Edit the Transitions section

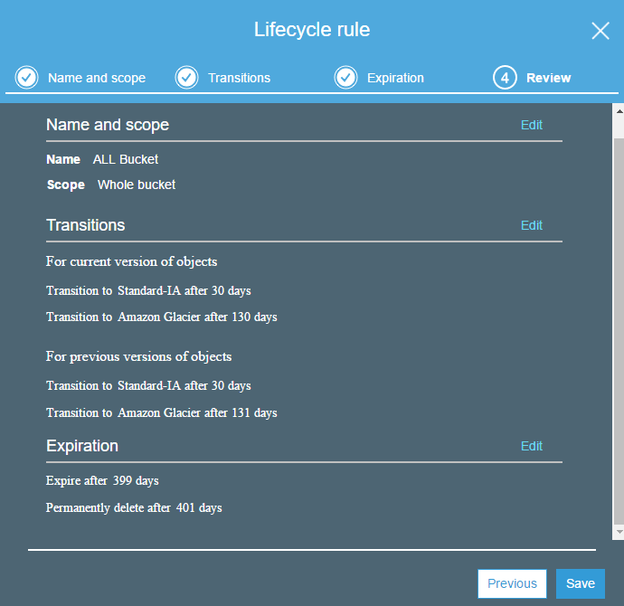click(x=531, y=225)
